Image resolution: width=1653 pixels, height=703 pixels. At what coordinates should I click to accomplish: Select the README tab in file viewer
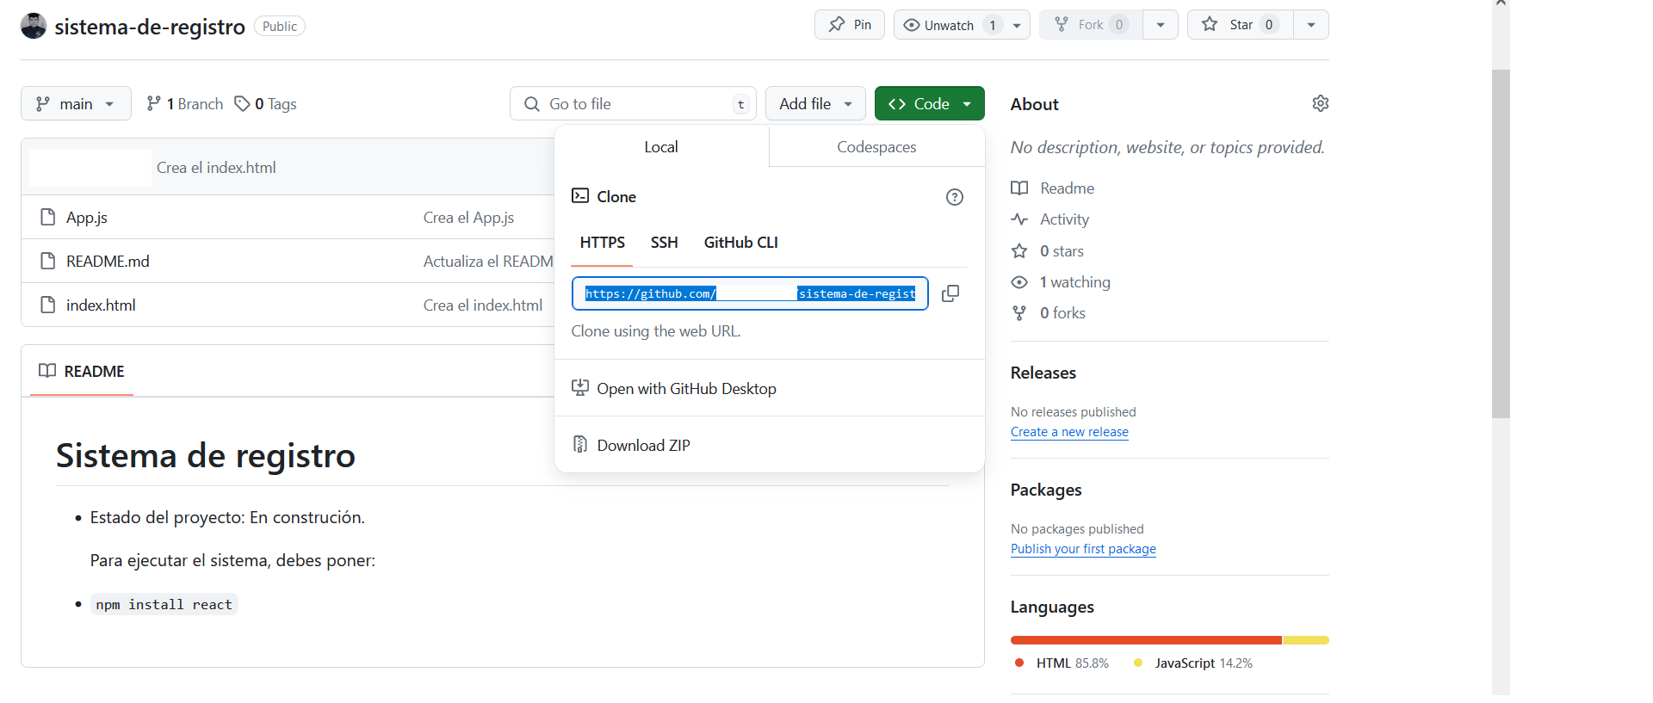[82, 372]
